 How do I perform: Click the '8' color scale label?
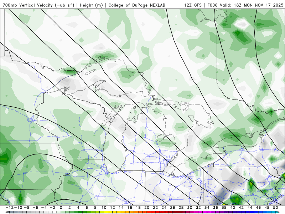point(95,208)
